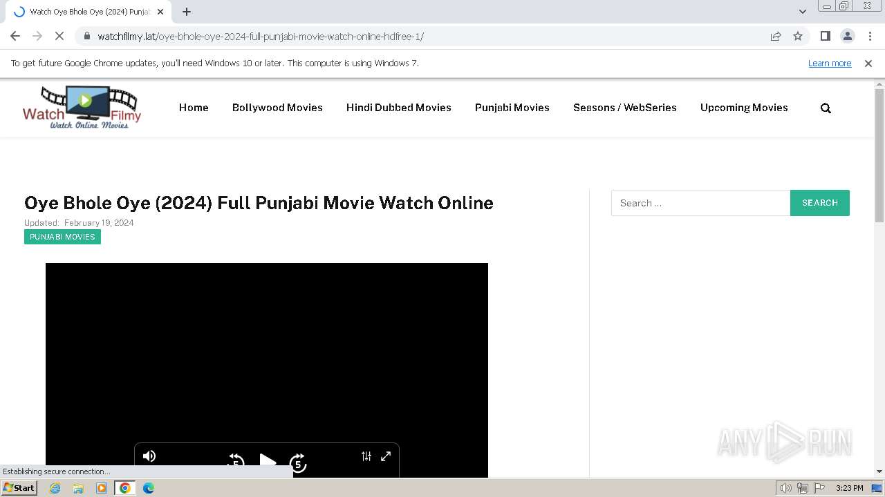The image size is (885, 497).
Task: Focus the sidebar Search field
Action: click(x=700, y=203)
